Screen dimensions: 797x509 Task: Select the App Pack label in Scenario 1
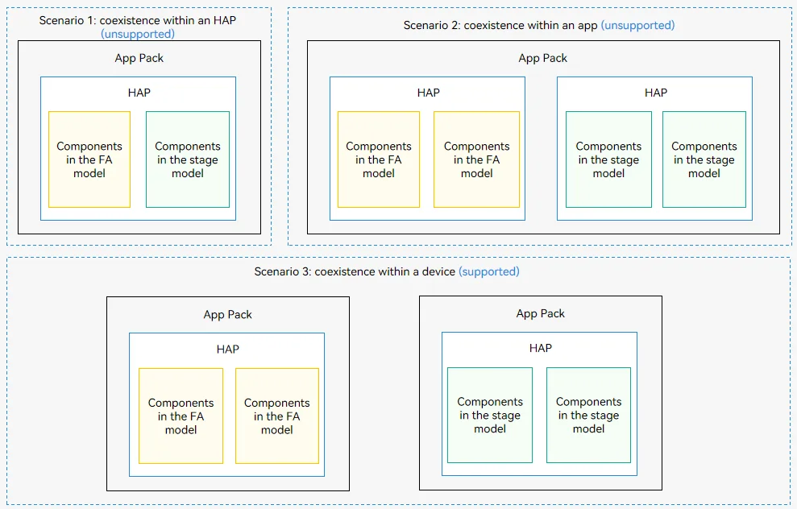[139, 58]
